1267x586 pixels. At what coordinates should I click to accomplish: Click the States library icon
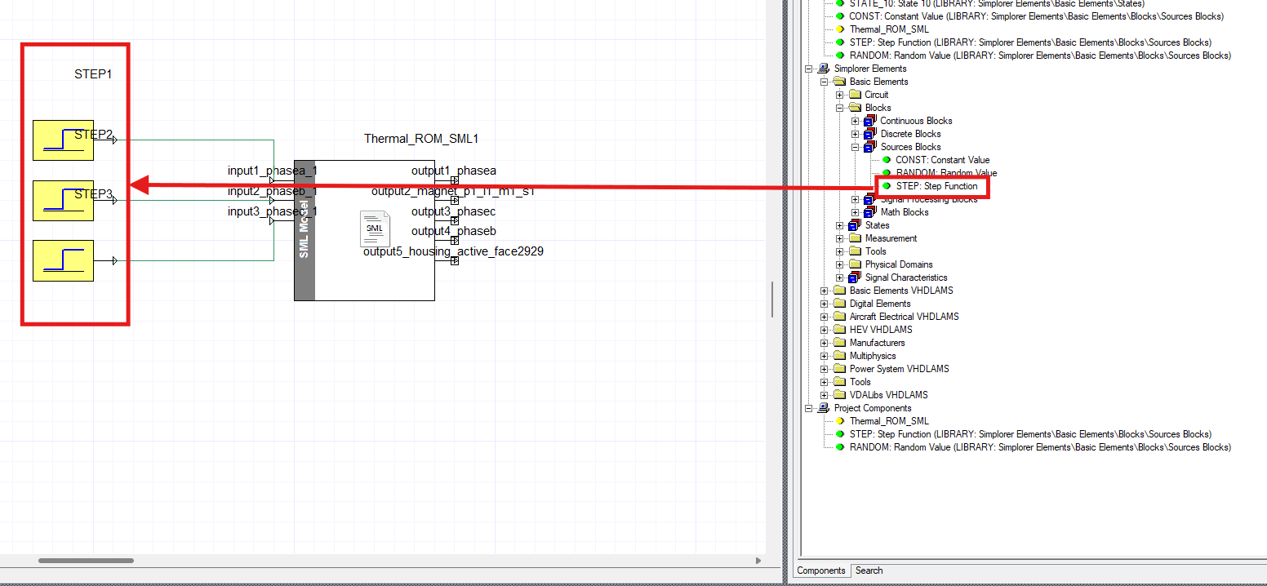(x=855, y=225)
